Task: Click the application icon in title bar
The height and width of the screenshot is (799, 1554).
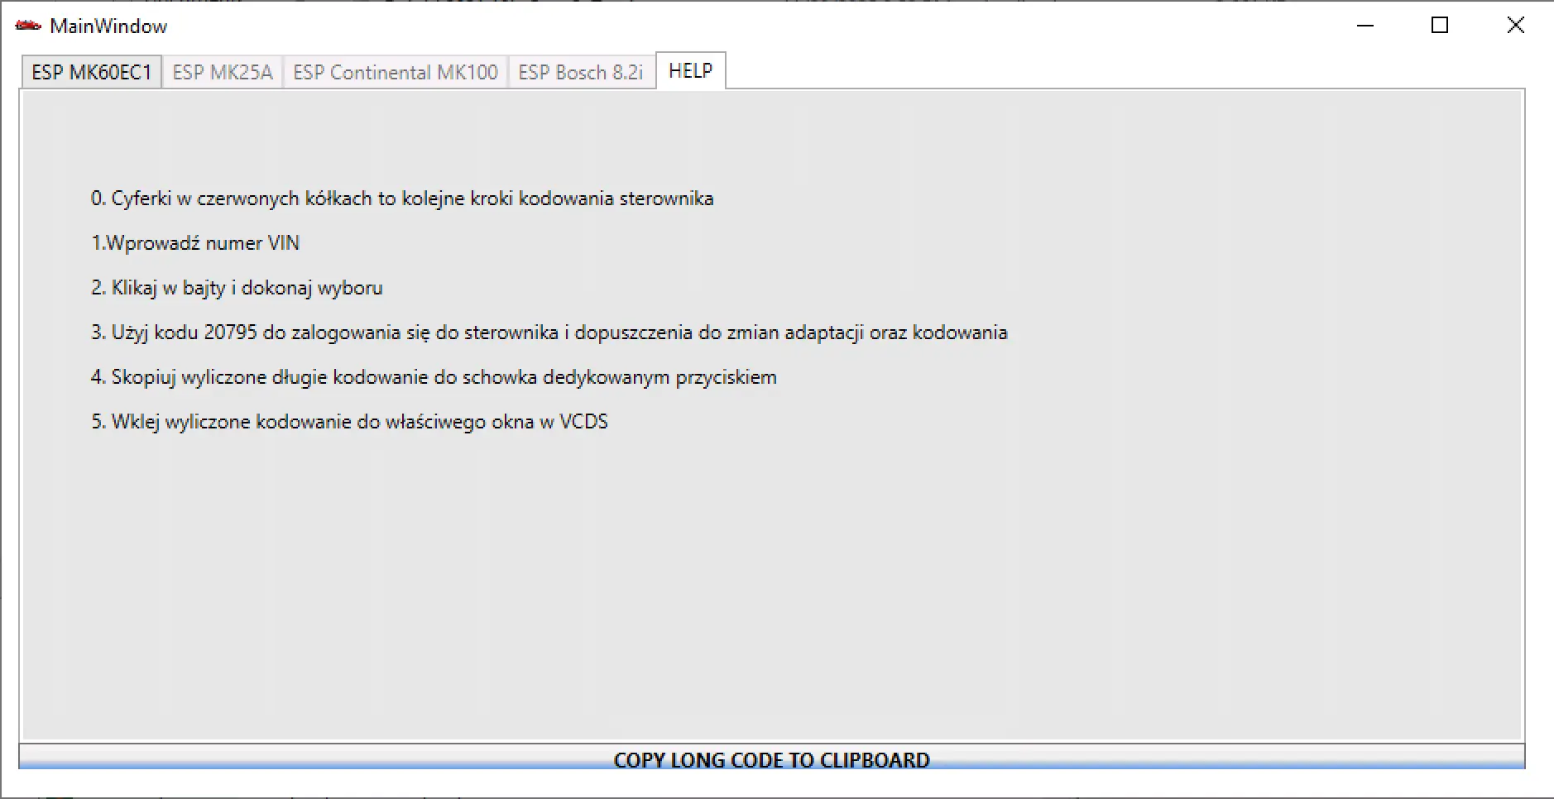Action: 27,26
